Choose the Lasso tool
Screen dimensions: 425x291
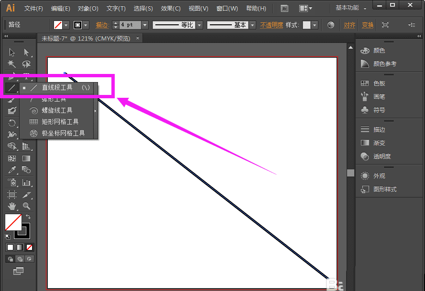tap(26, 64)
